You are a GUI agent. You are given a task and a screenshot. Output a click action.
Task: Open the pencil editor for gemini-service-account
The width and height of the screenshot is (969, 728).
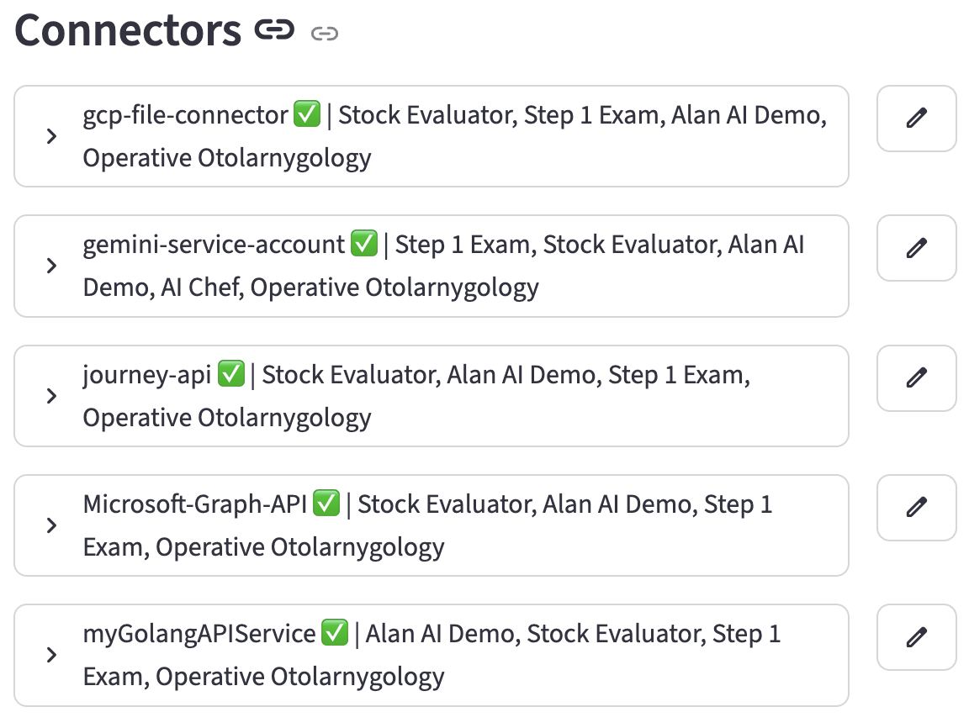coord(916,248)
